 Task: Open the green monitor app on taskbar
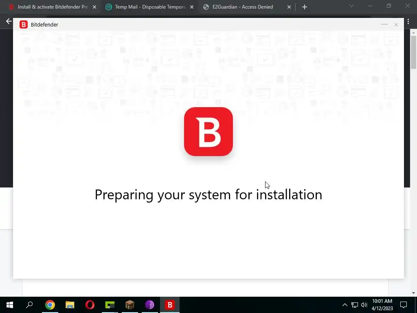click(110, 305)
